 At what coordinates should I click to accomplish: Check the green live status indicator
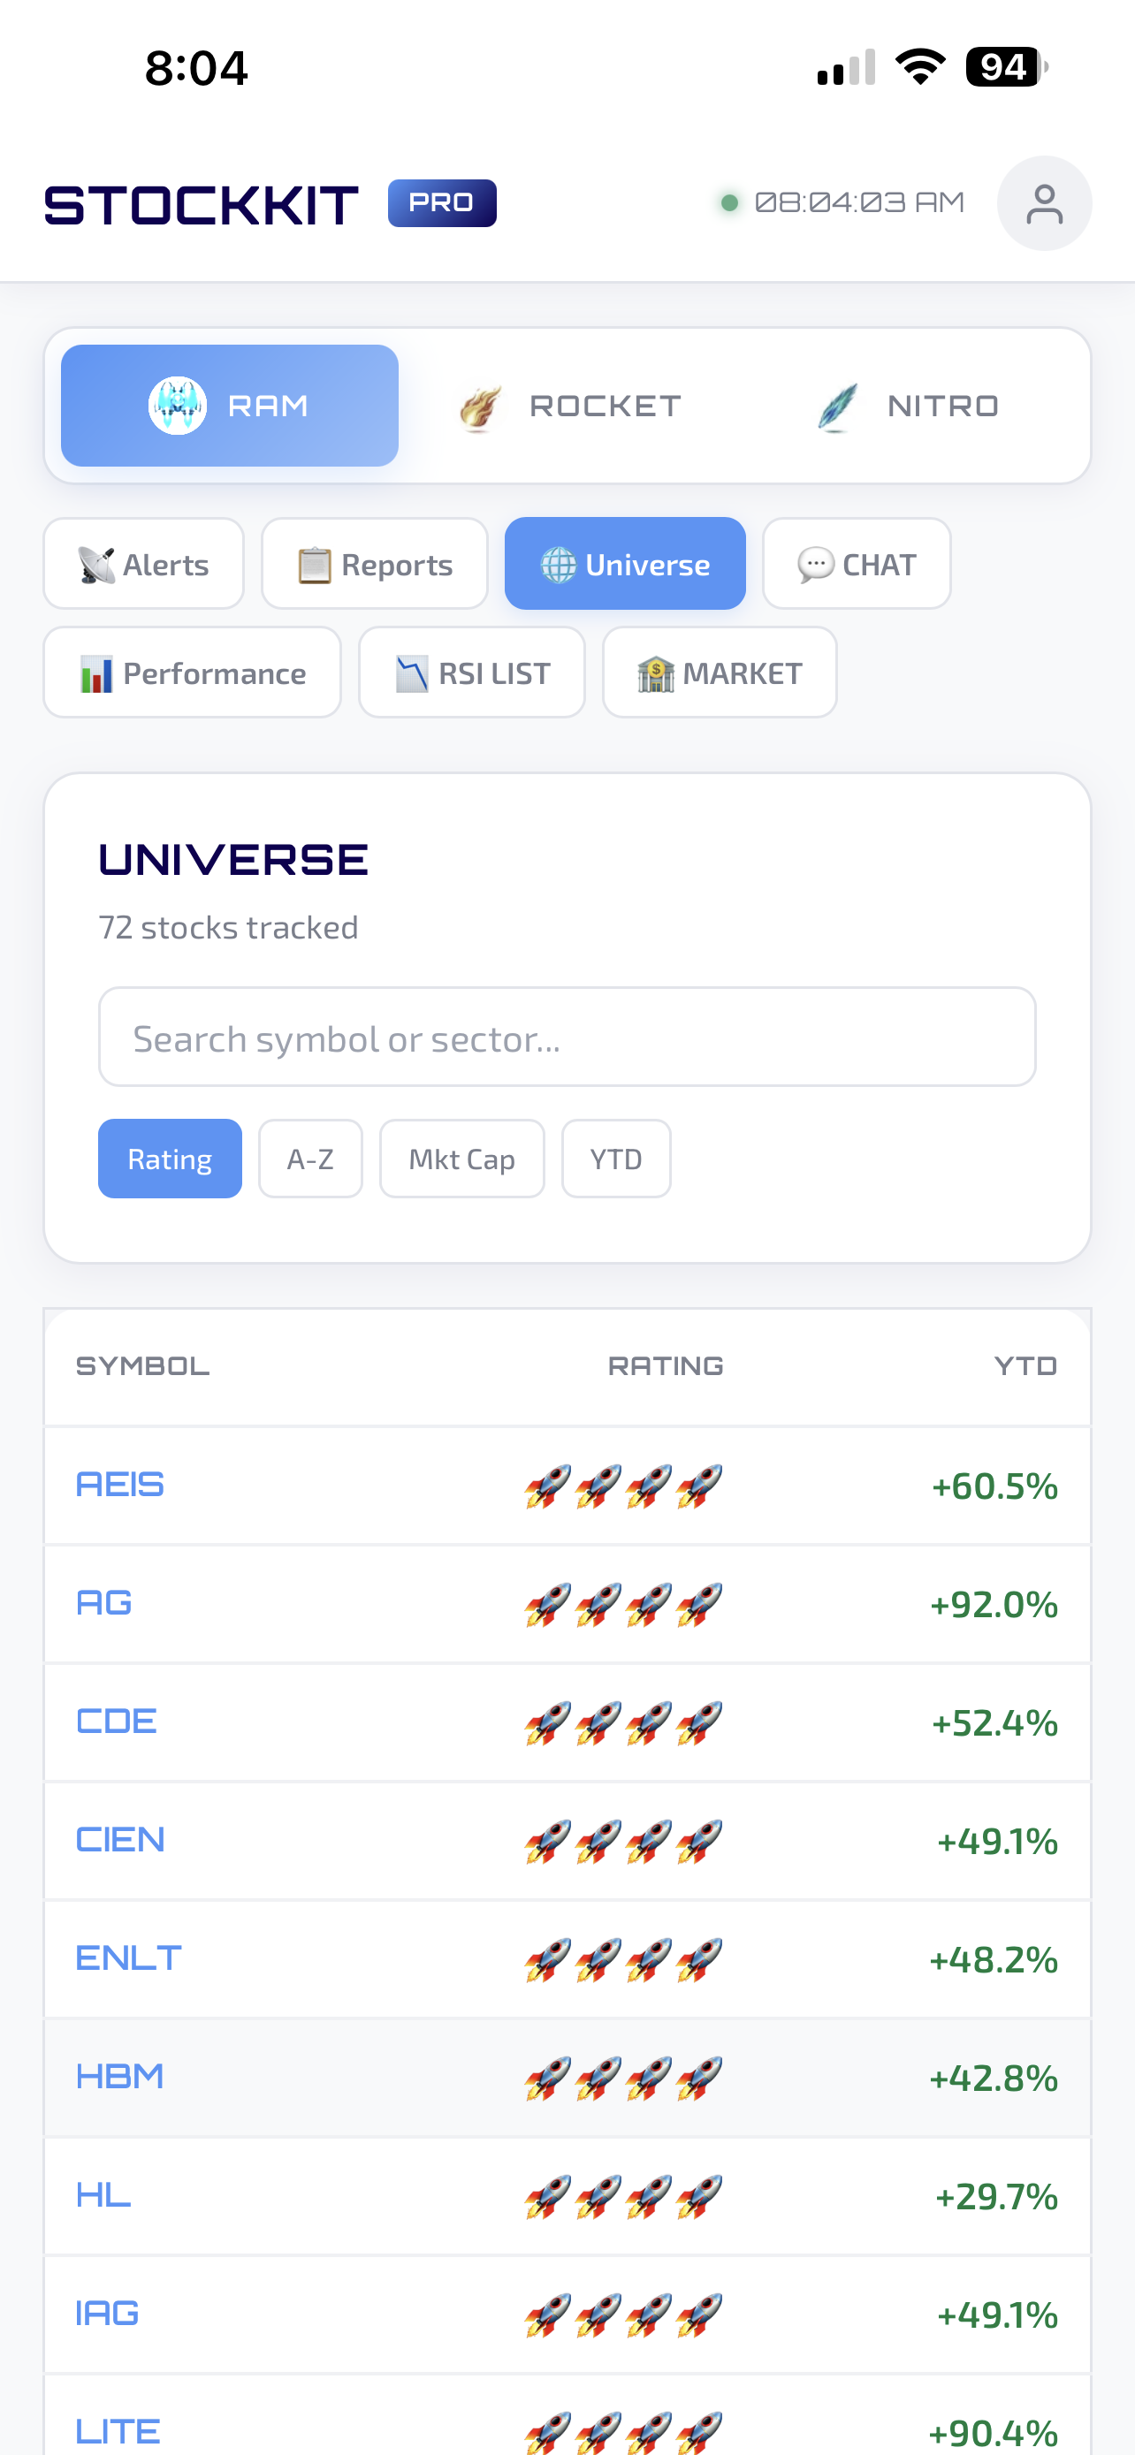point(728,202)
